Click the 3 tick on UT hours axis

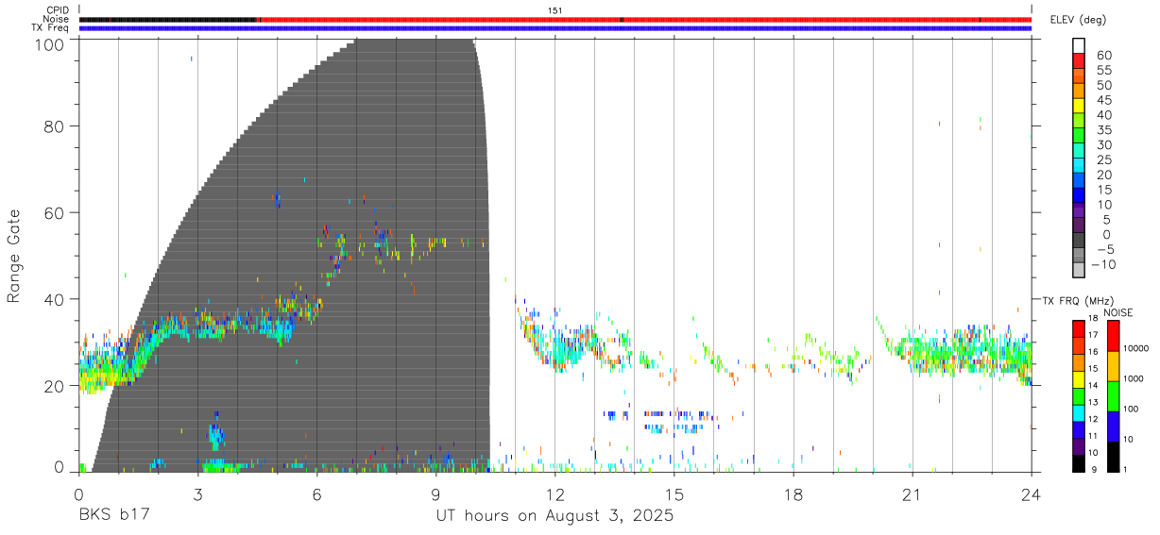pyautogui.click(x=198, y=493)
